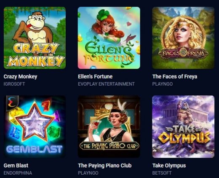Launch the Gem Blast game thumbnail
The image size is (219, 178).
tap(35, 127)
